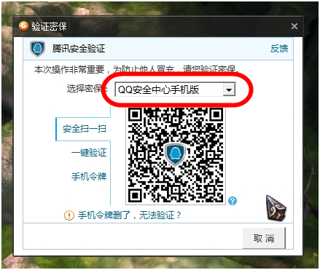Open the 手机令牌删了，无法验证？ help link
This screenshot has height=270, width=320.
[130, 215]
